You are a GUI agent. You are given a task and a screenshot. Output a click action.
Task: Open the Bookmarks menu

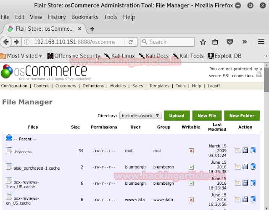pos(85,17)
